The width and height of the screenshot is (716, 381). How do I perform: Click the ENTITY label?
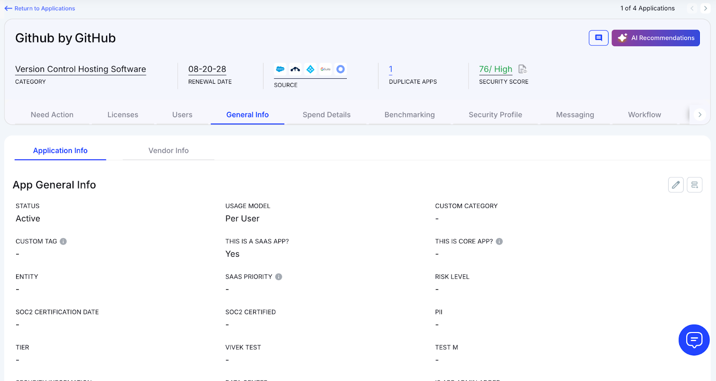[27, 277]
